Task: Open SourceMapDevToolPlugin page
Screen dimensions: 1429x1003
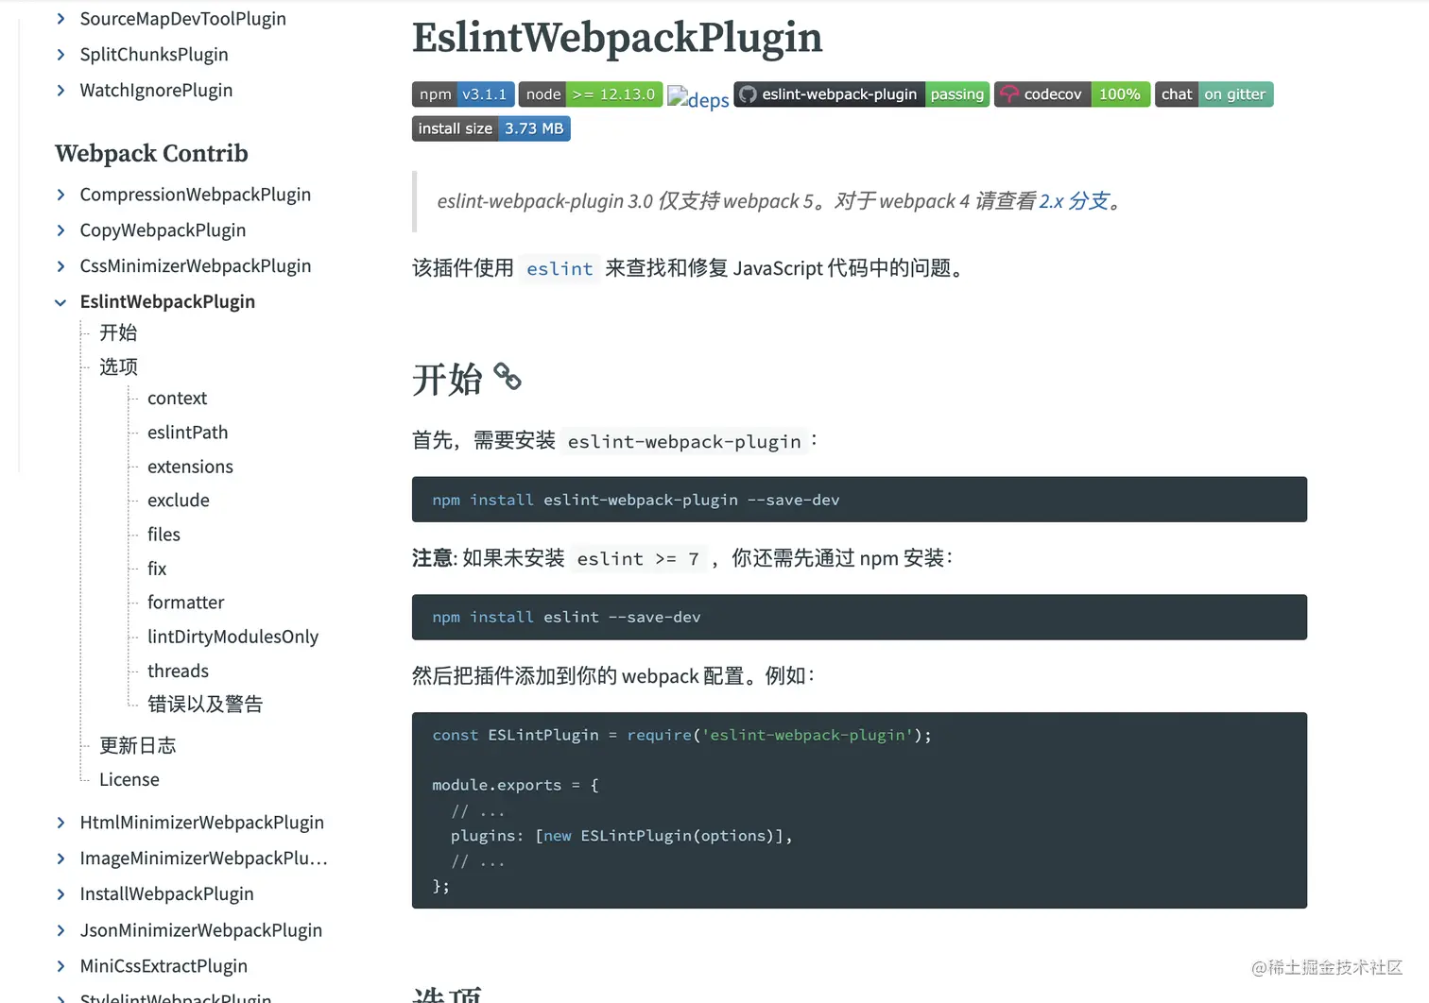Action: point(182,19)
